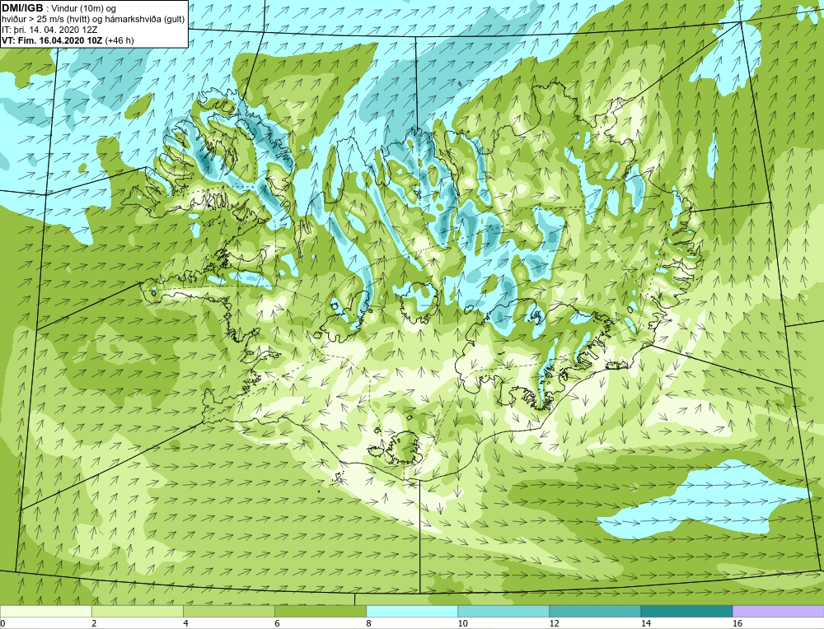Click the scale label '14'
Image resolution: width=824 pixels, height=629 pixels.
645,623
